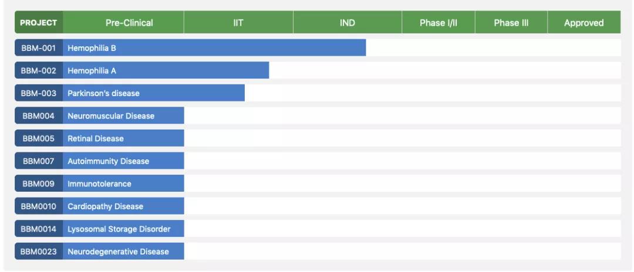Click the Autoimmunity Disease entry
Image resolution: width=634 pixels, height=272 pixels.
(123, 161)
